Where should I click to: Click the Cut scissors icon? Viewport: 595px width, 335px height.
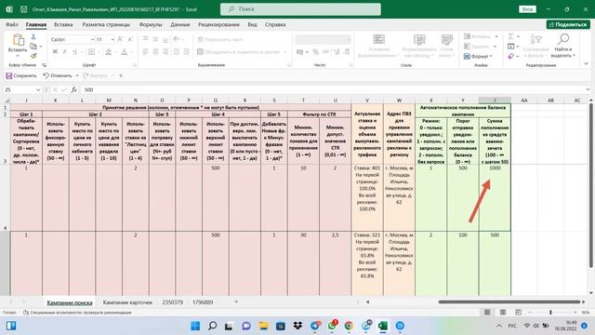[x=33, y=37]
